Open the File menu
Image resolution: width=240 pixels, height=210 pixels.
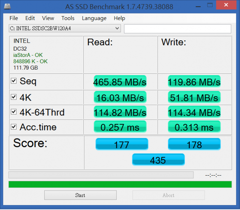[13, 18]
